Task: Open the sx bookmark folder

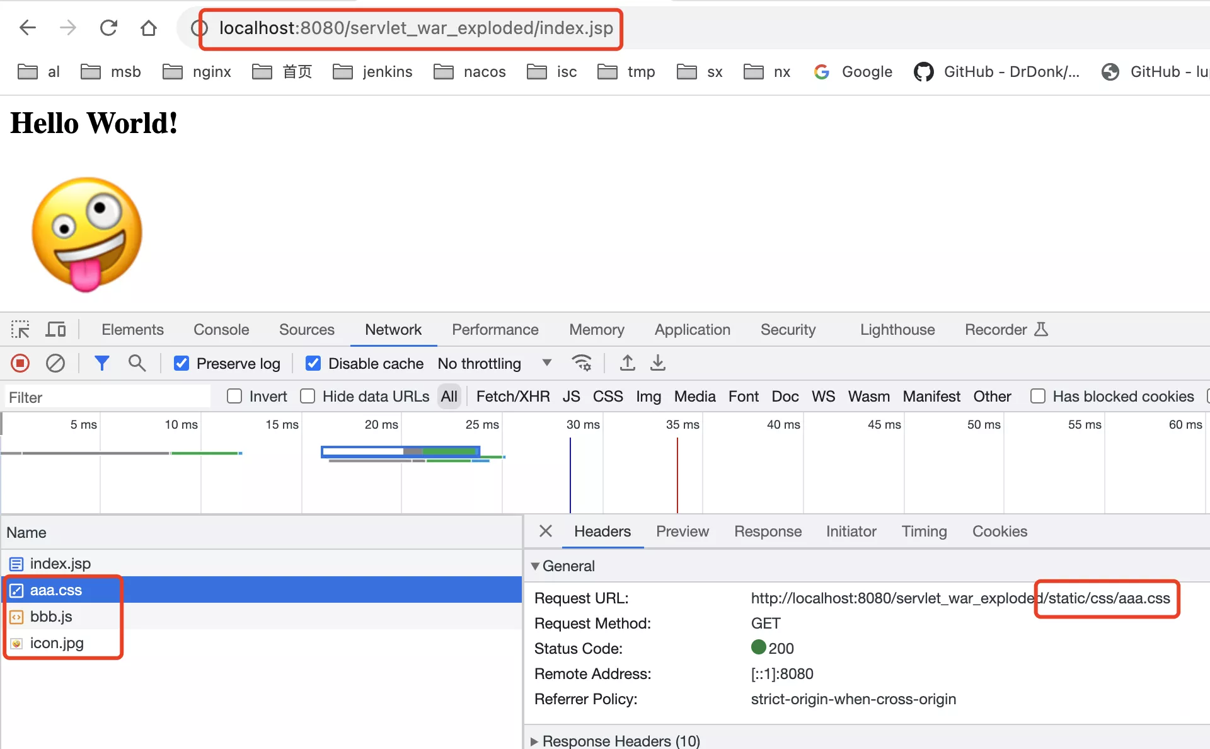Action: pyautogui.click(x=700, y=72)
